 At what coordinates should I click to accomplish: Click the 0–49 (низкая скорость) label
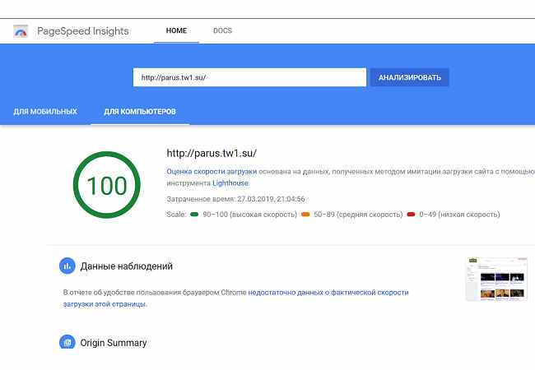tap(459, 215)
